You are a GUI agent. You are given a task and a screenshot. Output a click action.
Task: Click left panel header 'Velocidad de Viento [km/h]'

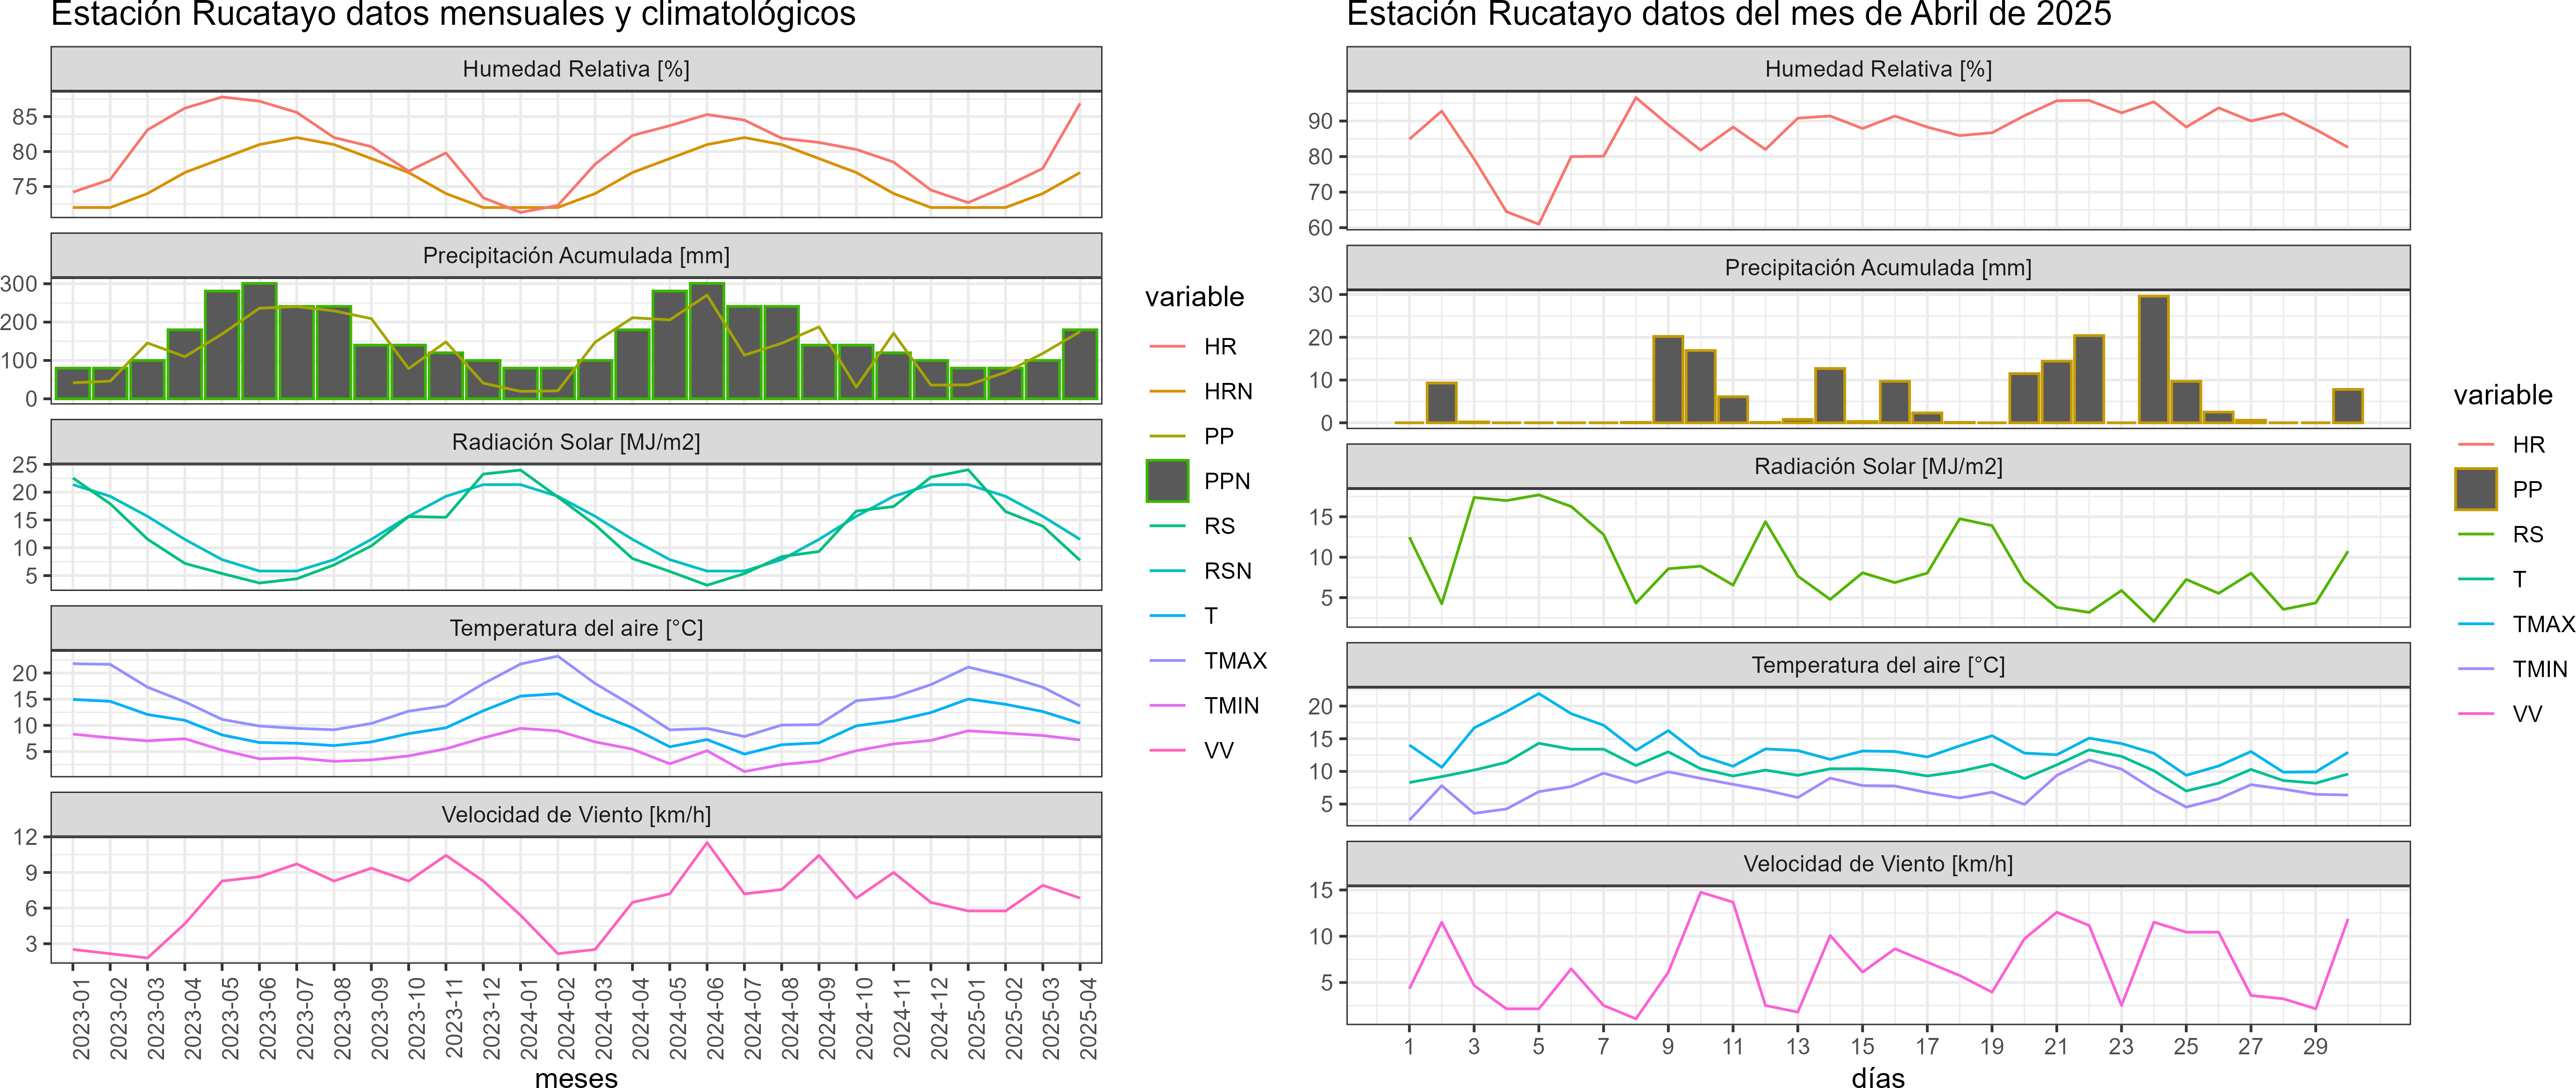pyautogui.click(x=576, y=815)
